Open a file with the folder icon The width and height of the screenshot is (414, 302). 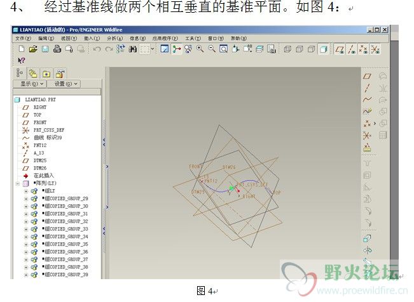(x=33, y=49)
